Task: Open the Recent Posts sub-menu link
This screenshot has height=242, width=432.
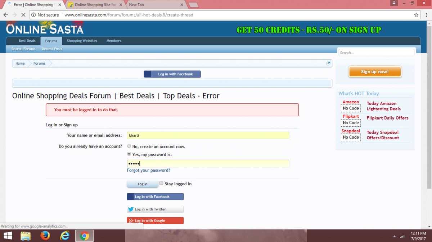Action: click(52, 49)
